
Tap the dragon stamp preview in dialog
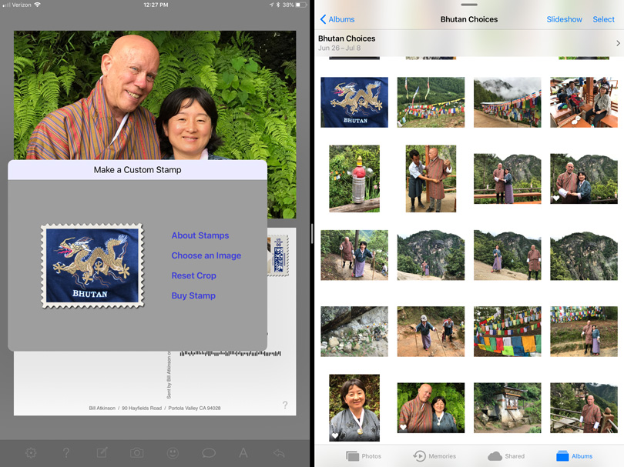[92, 265]
